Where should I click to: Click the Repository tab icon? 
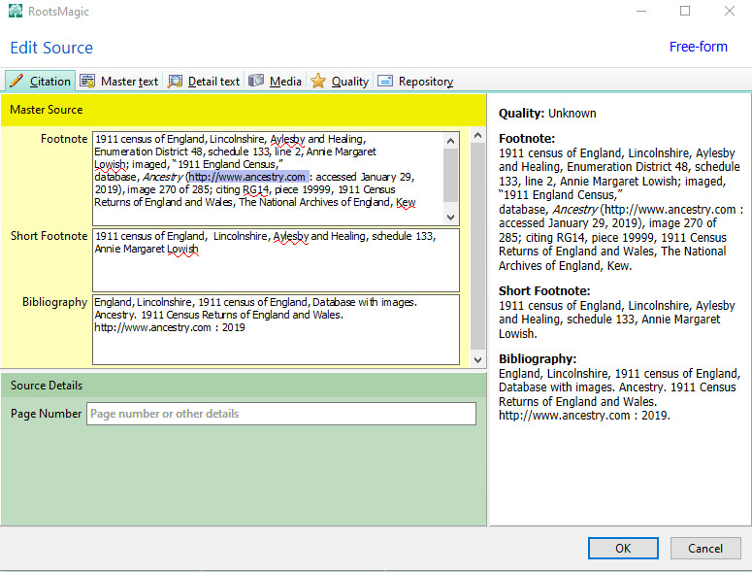pyautogui.click(x=385, y=81)
